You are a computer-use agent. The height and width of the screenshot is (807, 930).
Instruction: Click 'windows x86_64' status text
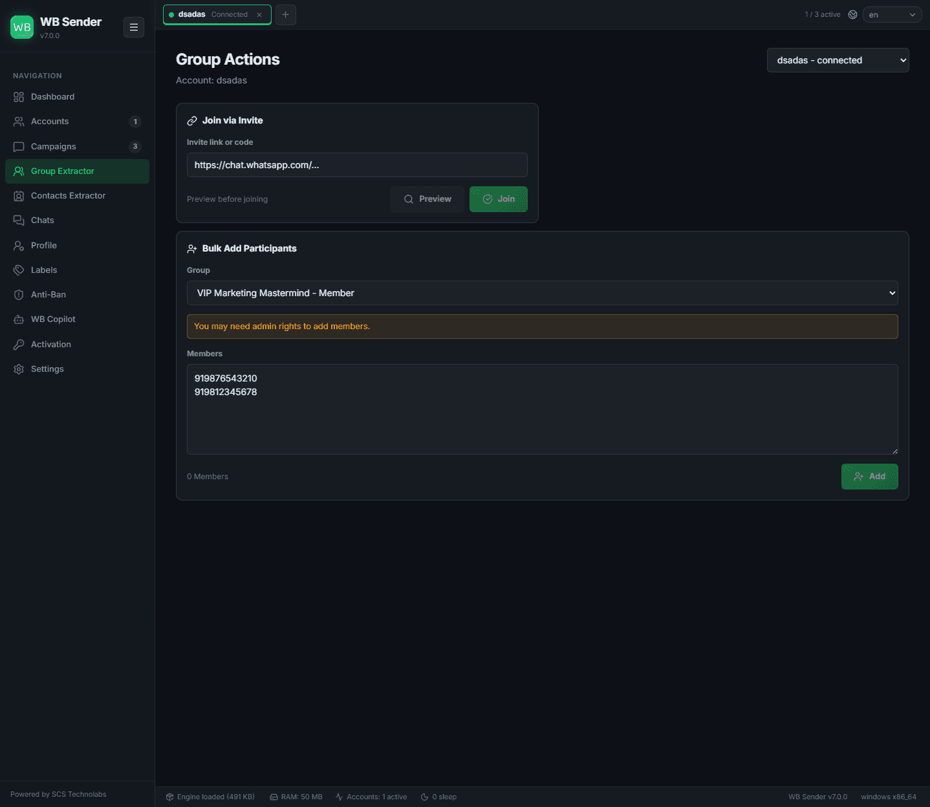(889, 797)
